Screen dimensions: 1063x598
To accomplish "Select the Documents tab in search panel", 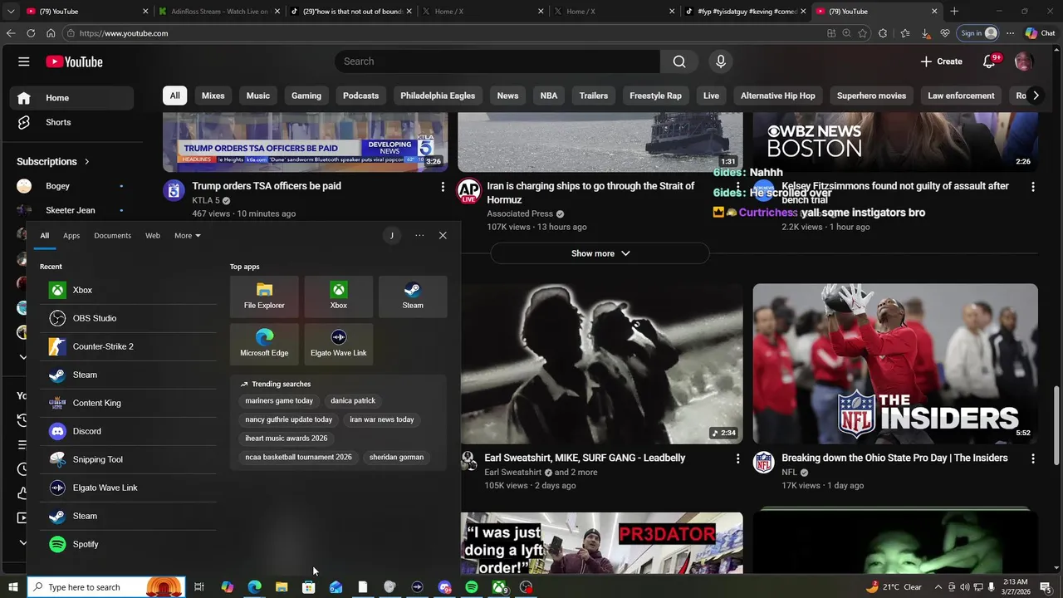I will pos(112,236).
